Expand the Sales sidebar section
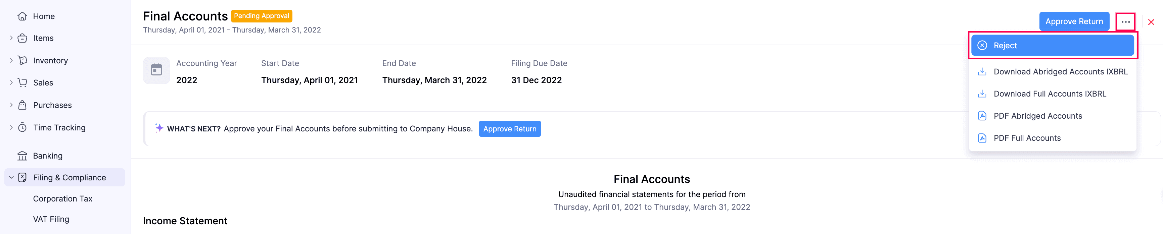Screen dimensions: 1163x234 [x=11, y=82]
